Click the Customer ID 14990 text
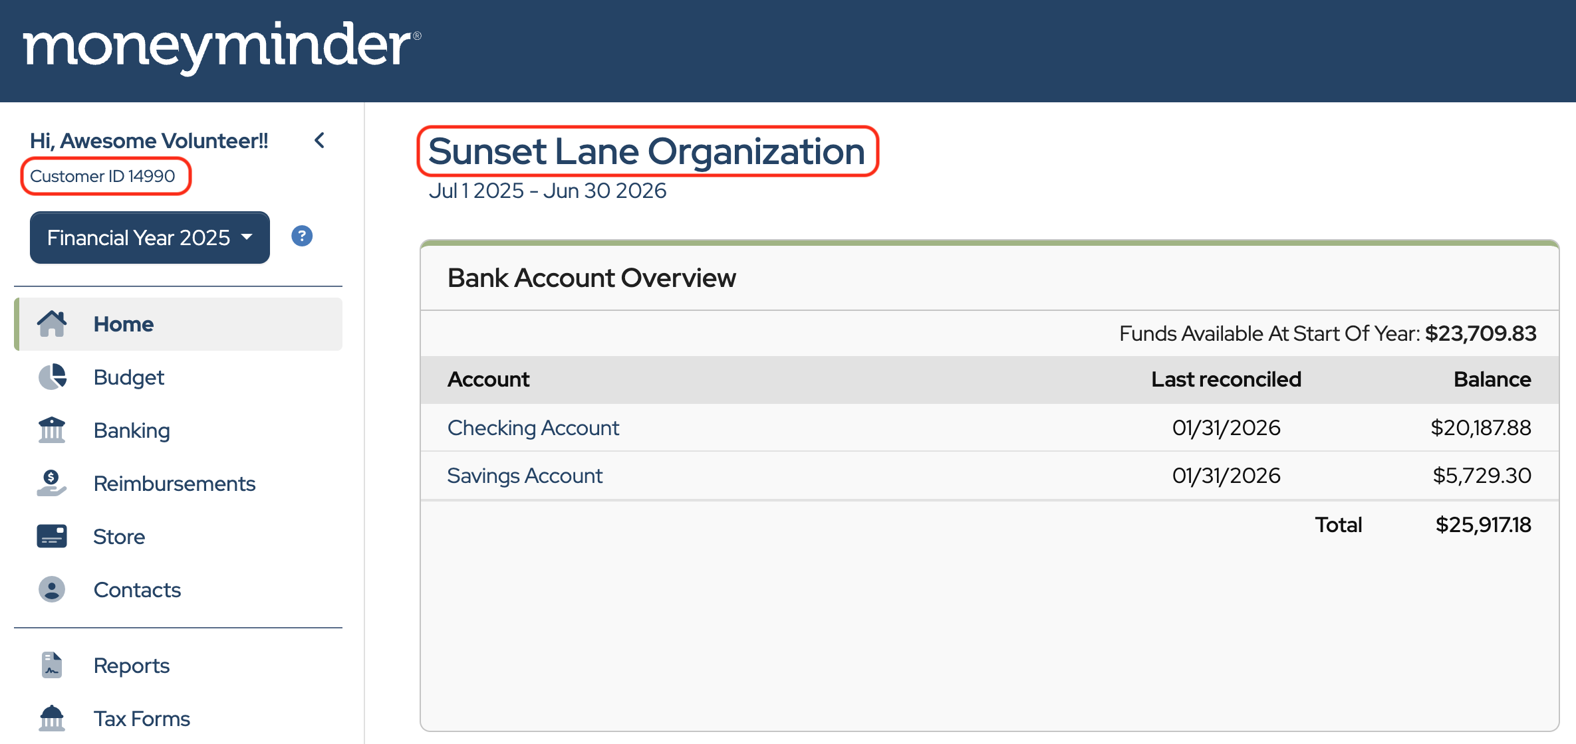Screen dimensions: 1576x744 coord(102,176)
